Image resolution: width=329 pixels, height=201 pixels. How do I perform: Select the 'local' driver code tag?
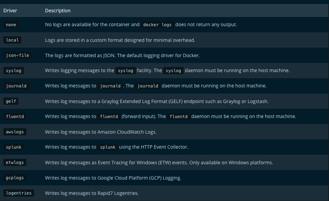pyautogui.click(x=12, y=40)
